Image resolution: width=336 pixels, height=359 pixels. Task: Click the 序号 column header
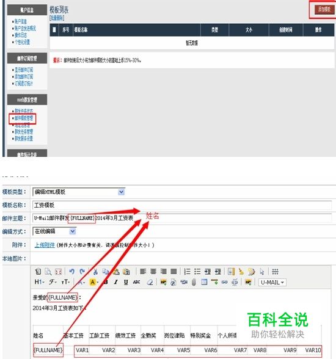pos(66,29)
